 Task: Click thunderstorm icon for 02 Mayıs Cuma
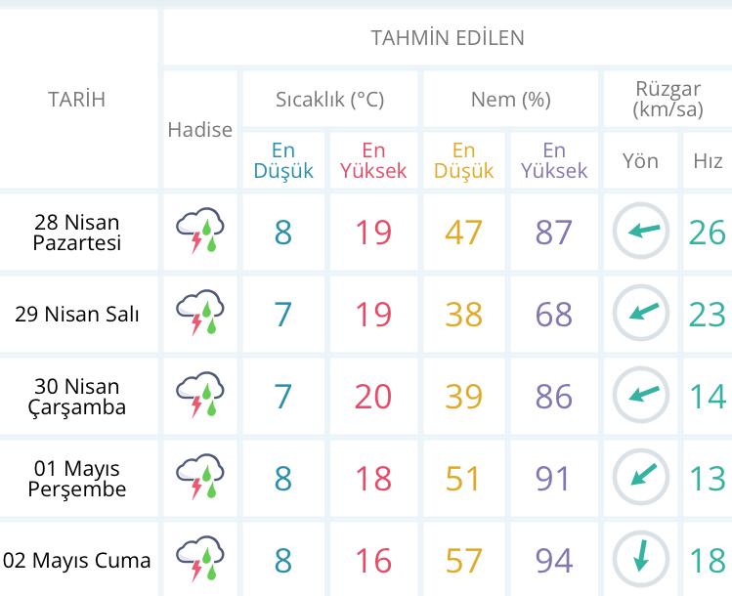pyautogui.click(x=200, y=561)
